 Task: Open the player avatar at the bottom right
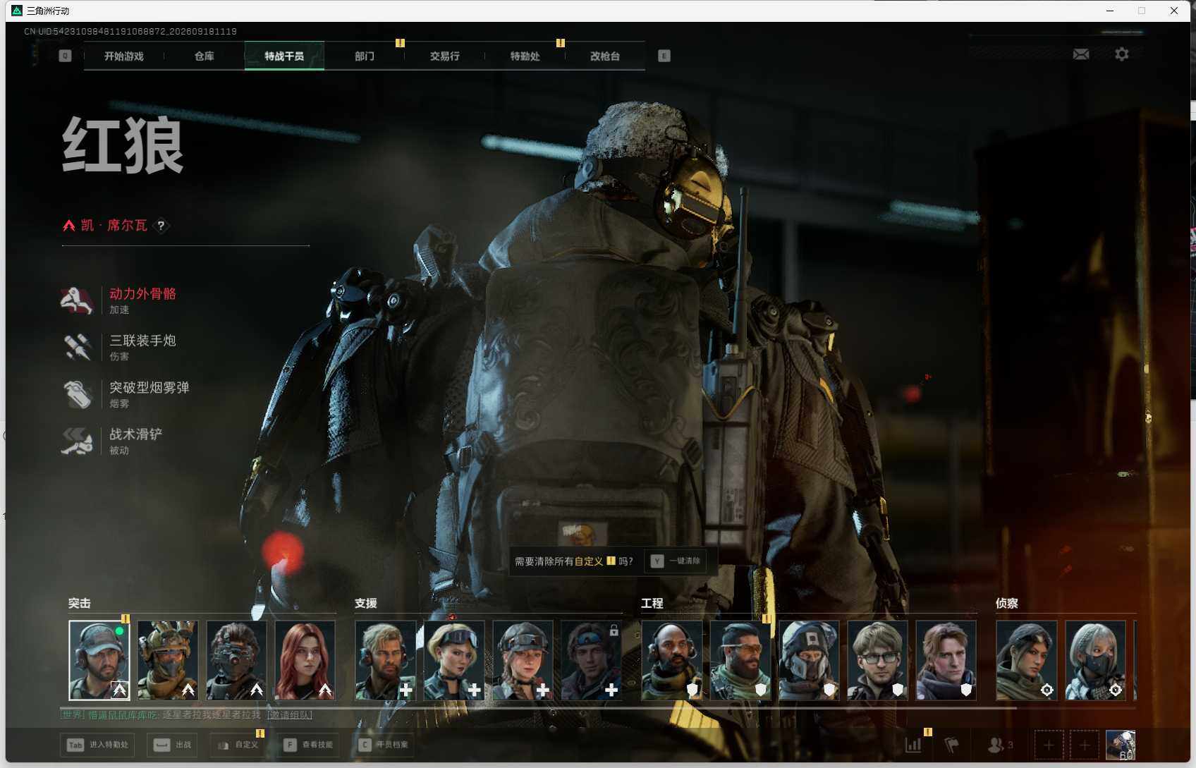coord(1121,745)
